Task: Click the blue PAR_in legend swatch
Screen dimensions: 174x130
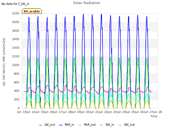Action: 61,125
